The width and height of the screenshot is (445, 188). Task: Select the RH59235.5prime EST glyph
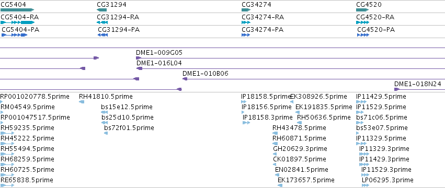pyautogui.click(x=7, y=133)
